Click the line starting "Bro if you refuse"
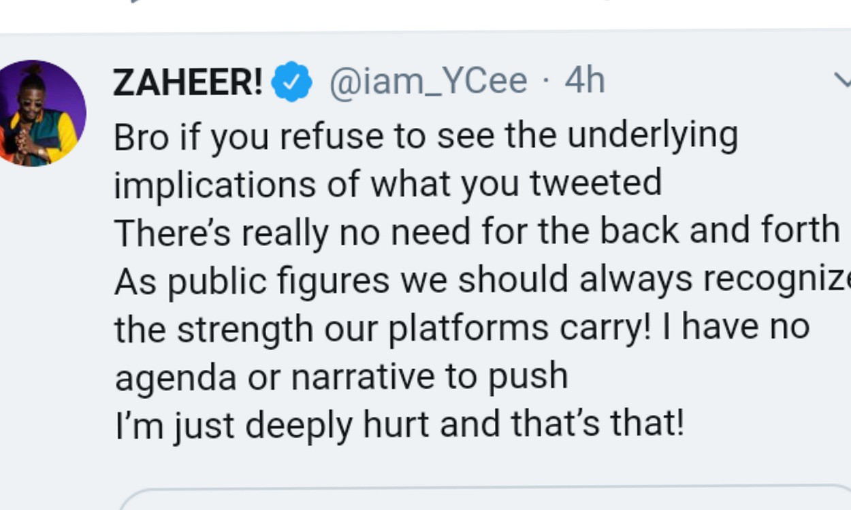This screenshot has width=851, height=510. tap(425, 136)
